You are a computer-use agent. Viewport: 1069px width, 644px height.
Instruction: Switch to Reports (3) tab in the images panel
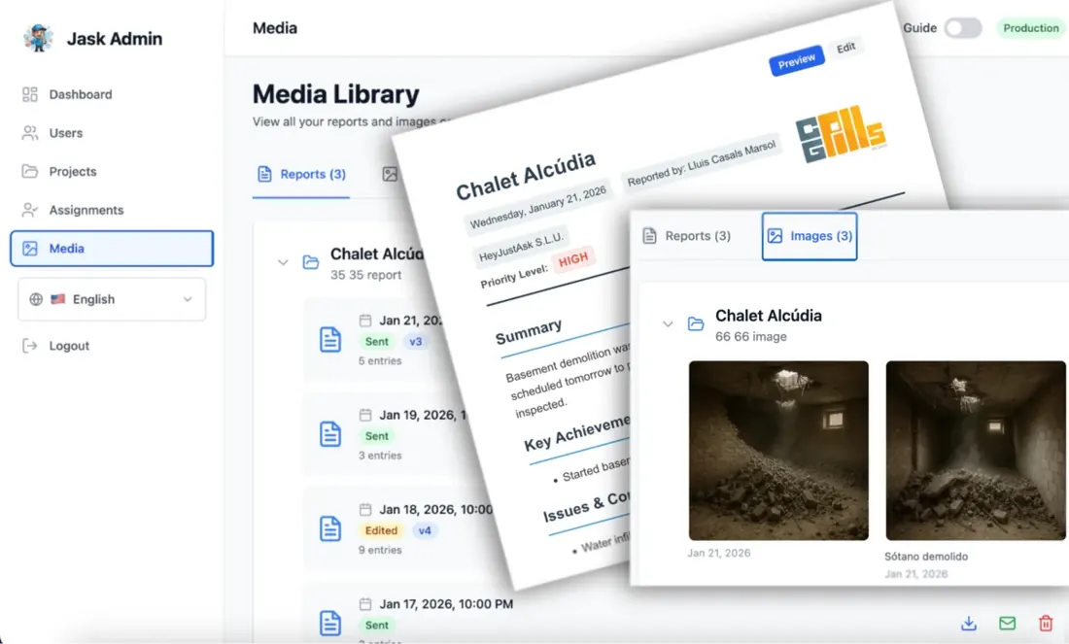687,236
